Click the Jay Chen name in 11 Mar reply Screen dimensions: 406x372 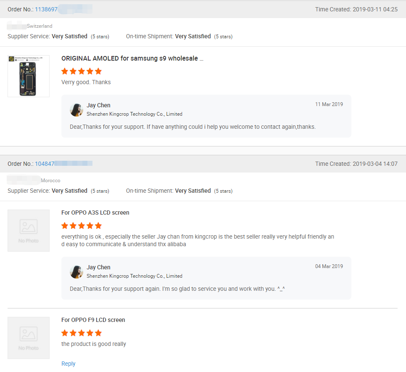coord(99,105)
